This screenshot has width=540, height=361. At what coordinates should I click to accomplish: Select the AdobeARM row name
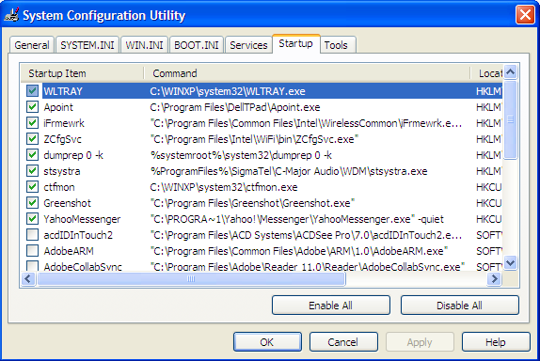(69, 251)
